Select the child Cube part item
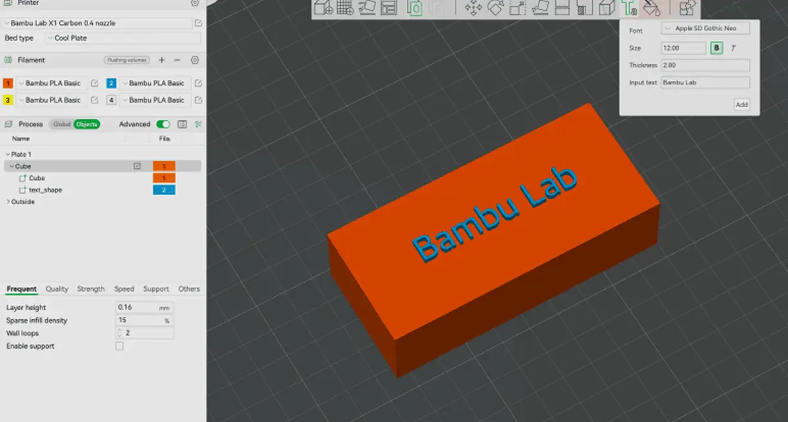The width and height of the screenshot is (788, 422). pos(37,179)
